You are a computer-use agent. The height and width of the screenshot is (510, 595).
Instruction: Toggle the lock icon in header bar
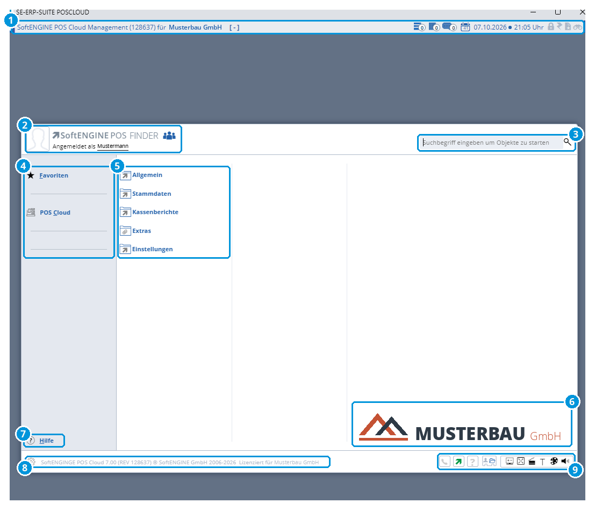pyautogui.click(x=550, y=26)
